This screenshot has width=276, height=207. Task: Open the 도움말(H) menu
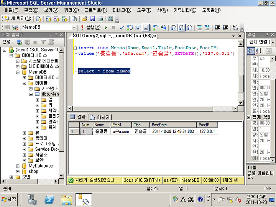pyautogui.click(x=211, y=10)
